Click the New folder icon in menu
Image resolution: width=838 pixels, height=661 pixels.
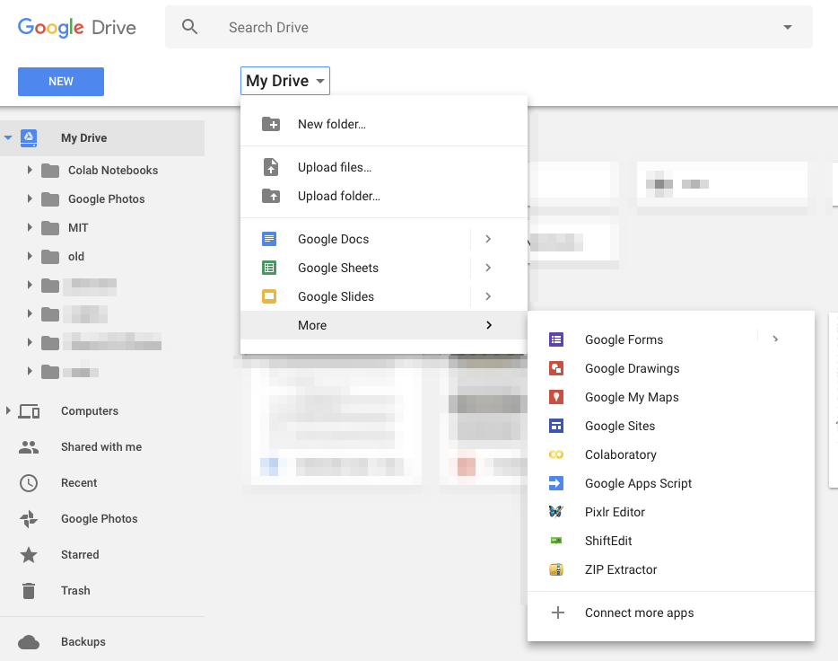271,124
